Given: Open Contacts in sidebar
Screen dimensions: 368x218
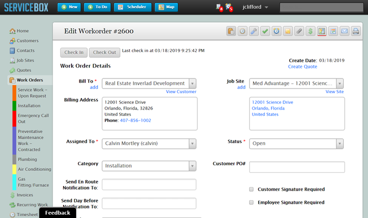Looking at the screenshot, I should (x=22, y=51).
